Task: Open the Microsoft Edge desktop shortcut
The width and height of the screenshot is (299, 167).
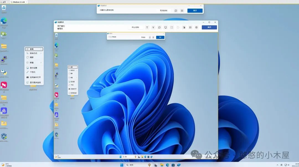Action: (x=4, y=22)
